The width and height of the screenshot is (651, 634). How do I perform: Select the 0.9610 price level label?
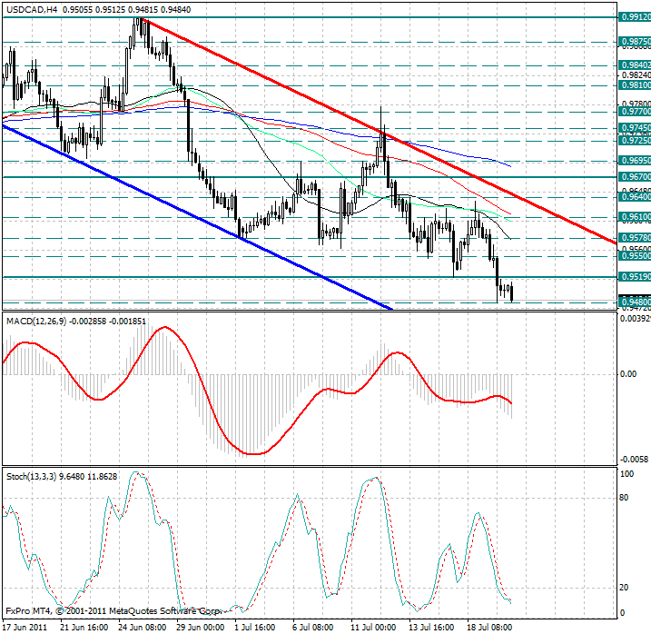tap(635, 217)
